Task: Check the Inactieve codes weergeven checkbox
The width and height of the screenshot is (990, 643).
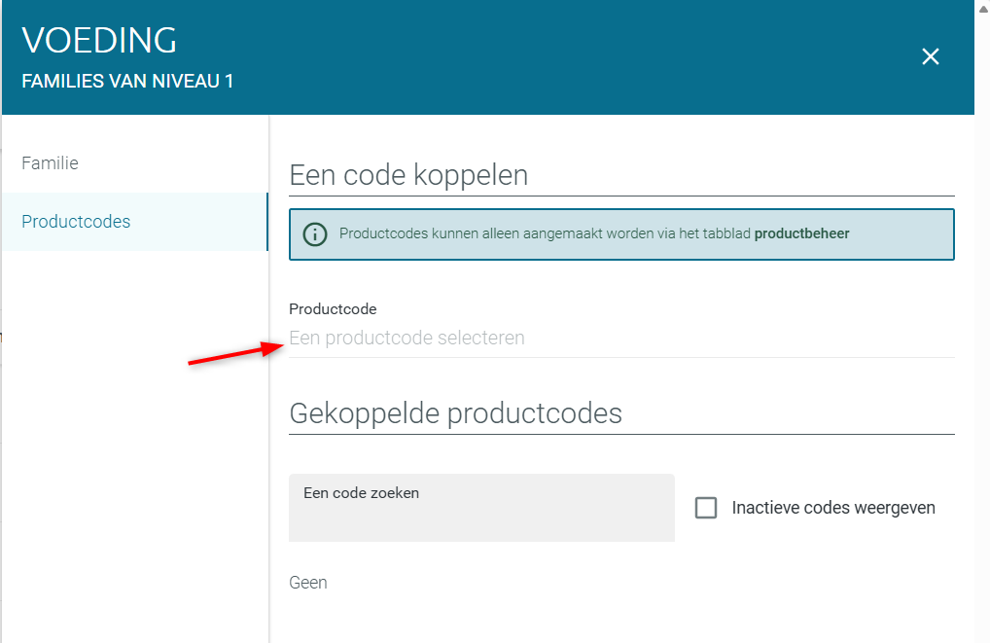Action: point(706,508)
